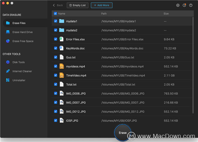Uncheck the Guo.txt checkbox
198x142 pixels.
pos(55,57)
